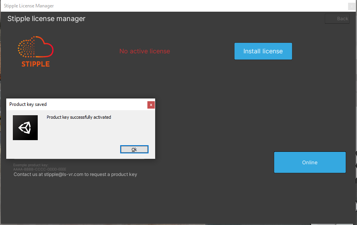Click the Stipple License Manager window title
357x225 pixels.
pyautogui.click(x=29, y=6)
